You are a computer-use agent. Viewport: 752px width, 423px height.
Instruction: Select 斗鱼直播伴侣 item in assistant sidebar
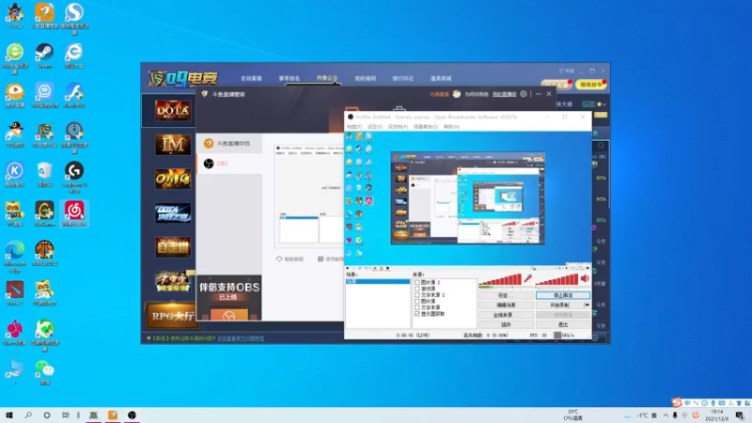229,144
